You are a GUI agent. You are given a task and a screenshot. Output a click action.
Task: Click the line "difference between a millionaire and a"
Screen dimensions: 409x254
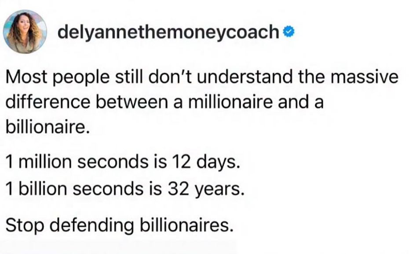(164, 102)
